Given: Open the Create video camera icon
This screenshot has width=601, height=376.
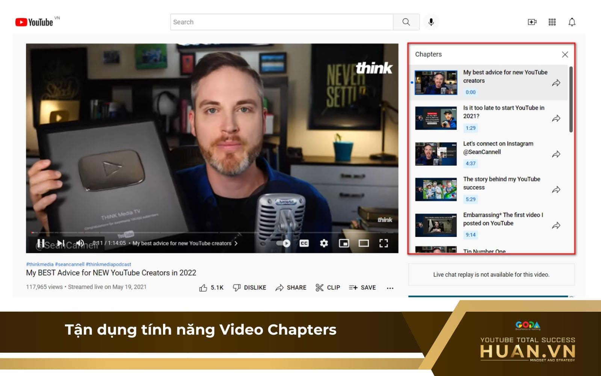Looking at the screenshot, I should [532, 22].
